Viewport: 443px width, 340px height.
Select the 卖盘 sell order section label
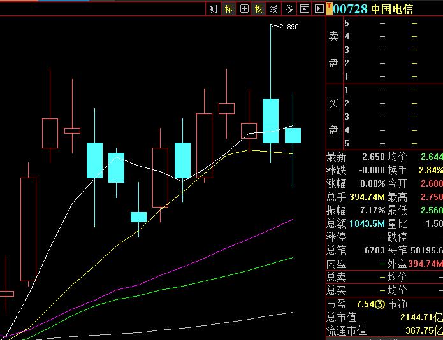pos(334,50)
